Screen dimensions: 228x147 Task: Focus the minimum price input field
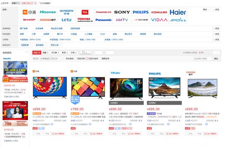[x=98, y=53]
